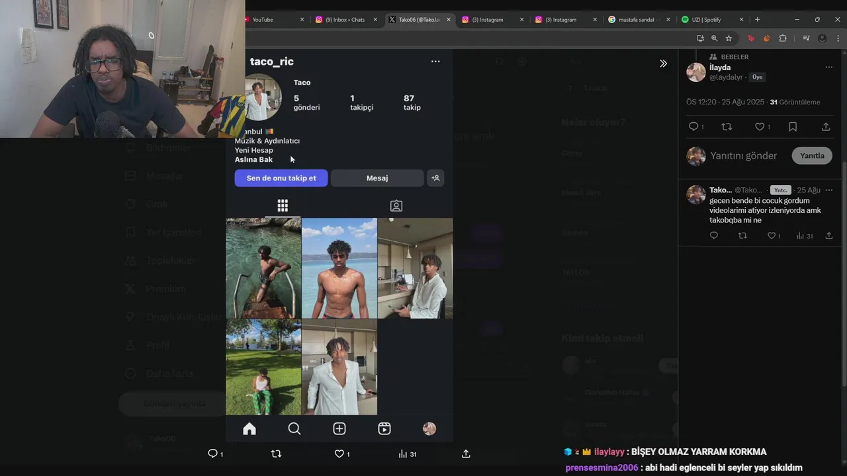
Task: Close the YouTube tab
Action: point(302,20)
